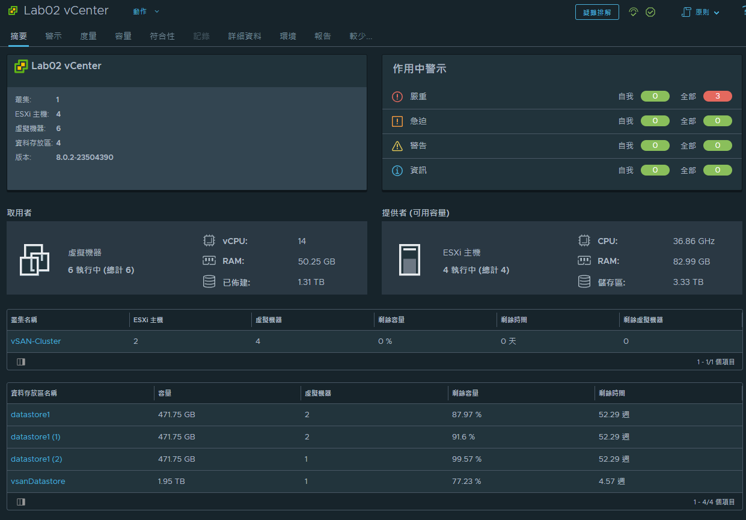Click the 疑難排解 troubleshoot button
This screenshot has height=520, width=746.
[x=597, y=12]
